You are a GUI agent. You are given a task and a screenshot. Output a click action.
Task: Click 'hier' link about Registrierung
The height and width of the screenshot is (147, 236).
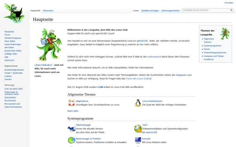(x=142, y=45)
